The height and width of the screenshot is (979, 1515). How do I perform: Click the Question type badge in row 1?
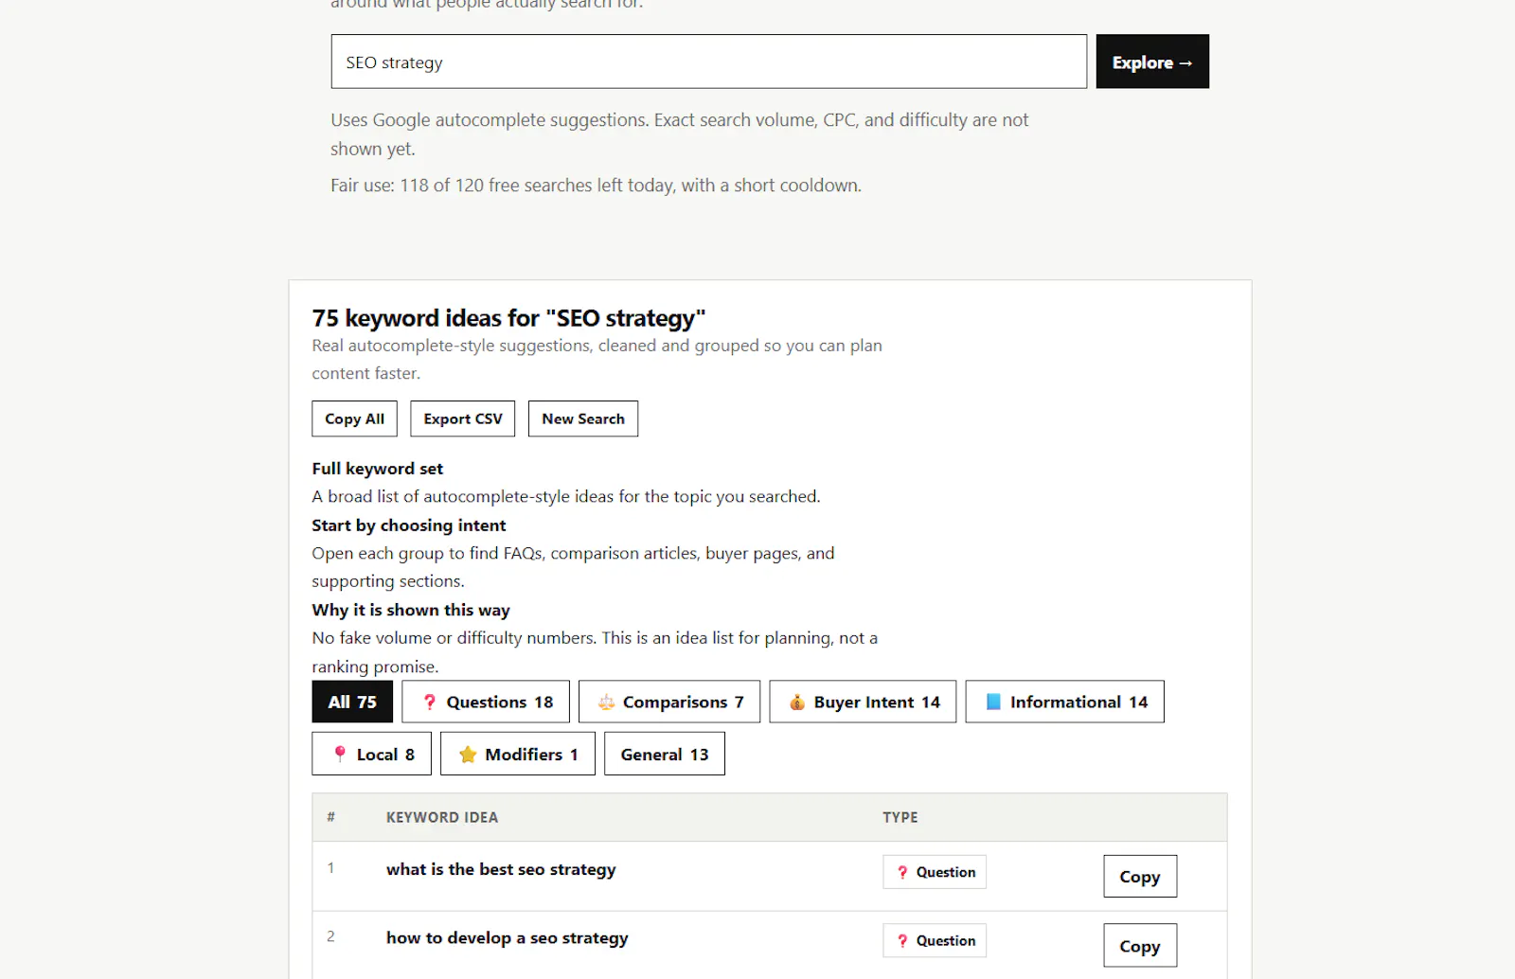point(935,872)
